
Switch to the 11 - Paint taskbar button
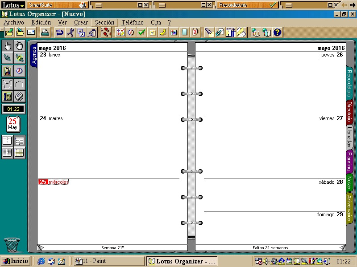[109, 261]
